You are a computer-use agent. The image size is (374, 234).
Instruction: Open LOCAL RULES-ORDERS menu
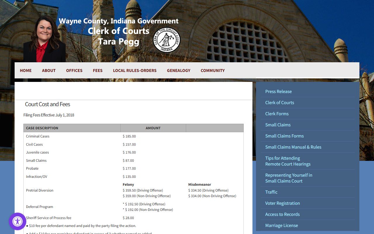135,70
